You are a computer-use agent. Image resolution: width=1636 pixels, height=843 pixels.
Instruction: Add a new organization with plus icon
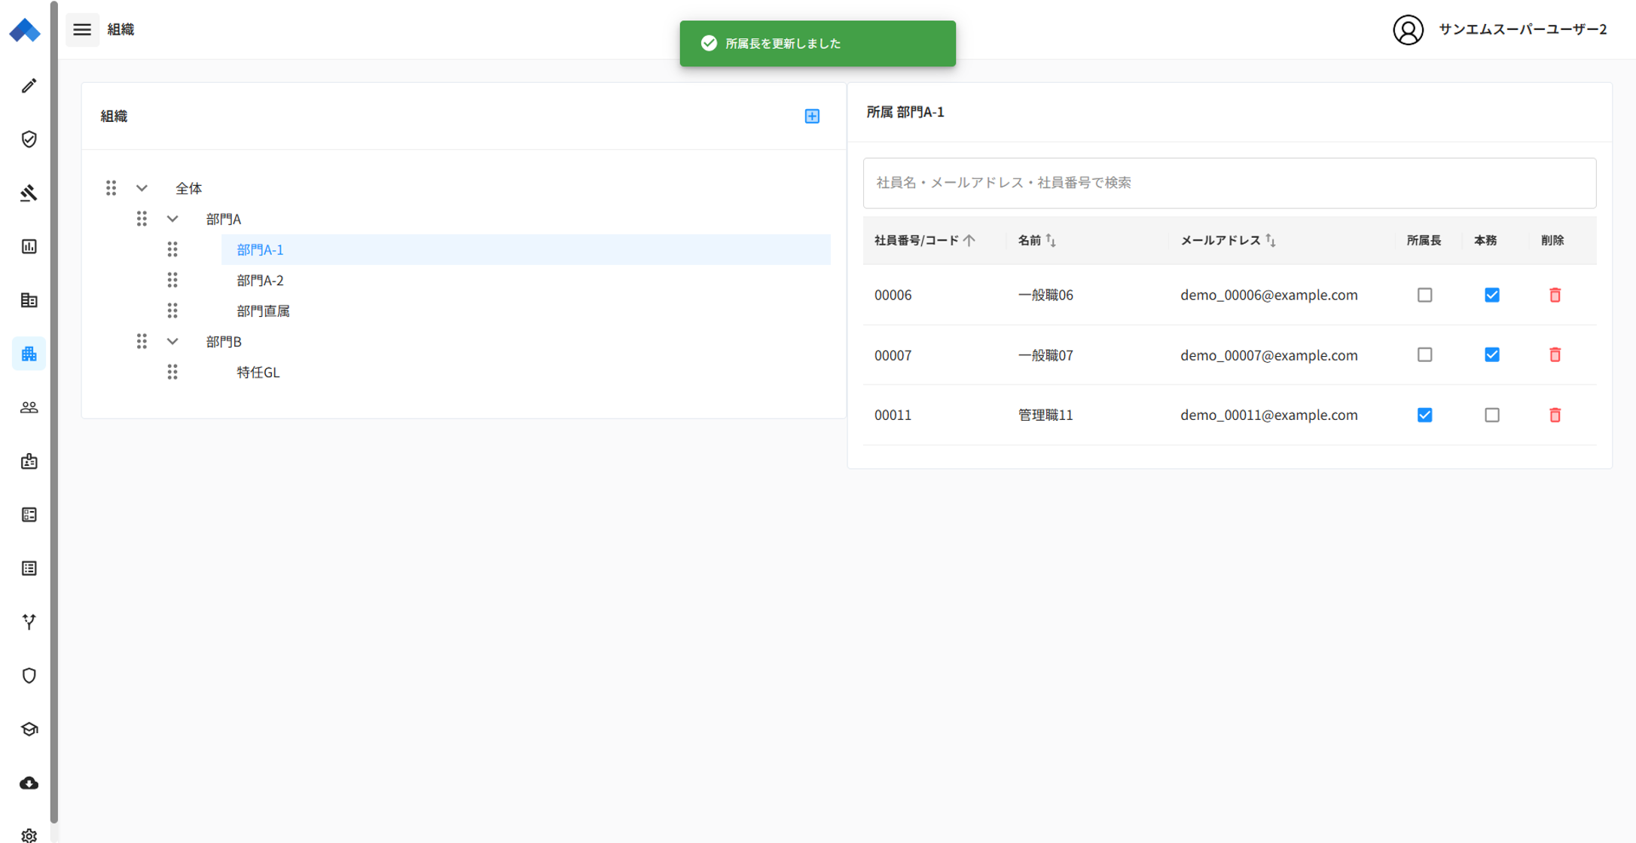(812, 116)
